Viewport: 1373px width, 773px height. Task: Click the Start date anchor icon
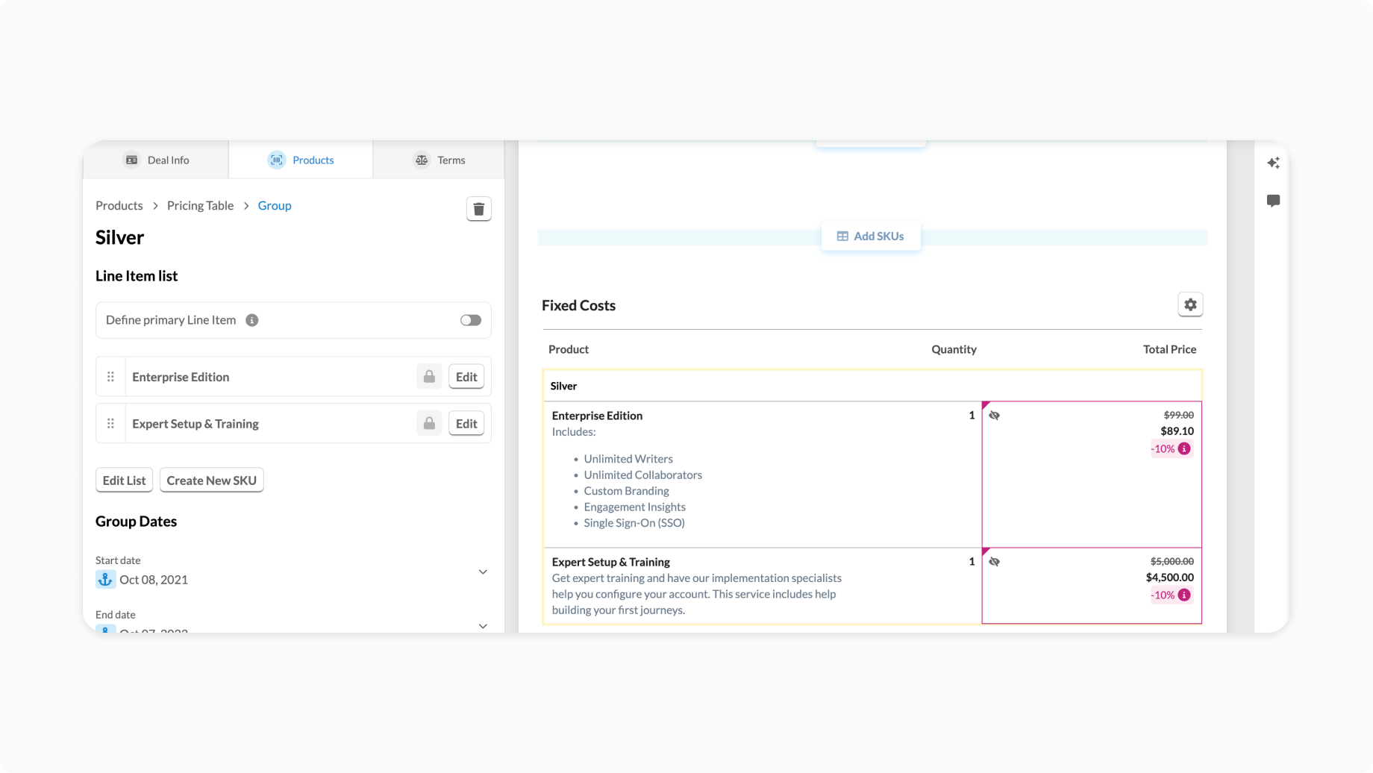[105, 579]
